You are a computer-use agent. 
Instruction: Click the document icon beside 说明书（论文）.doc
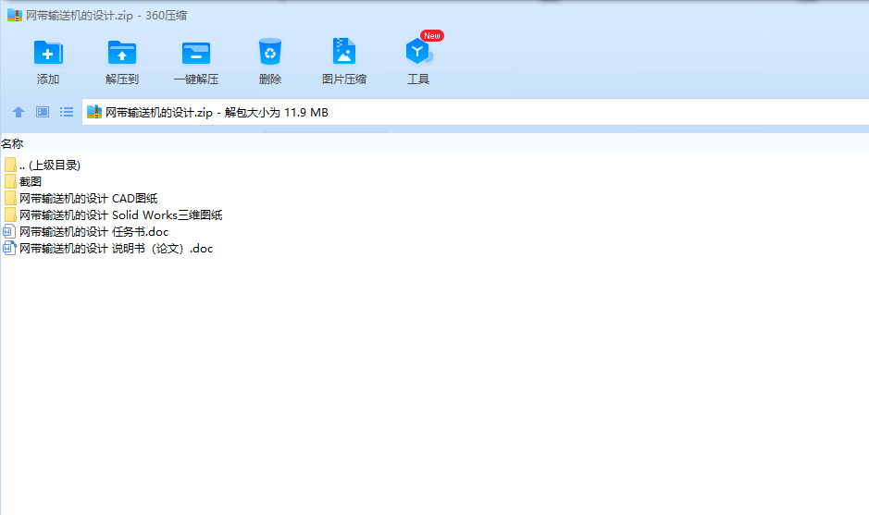9,248
